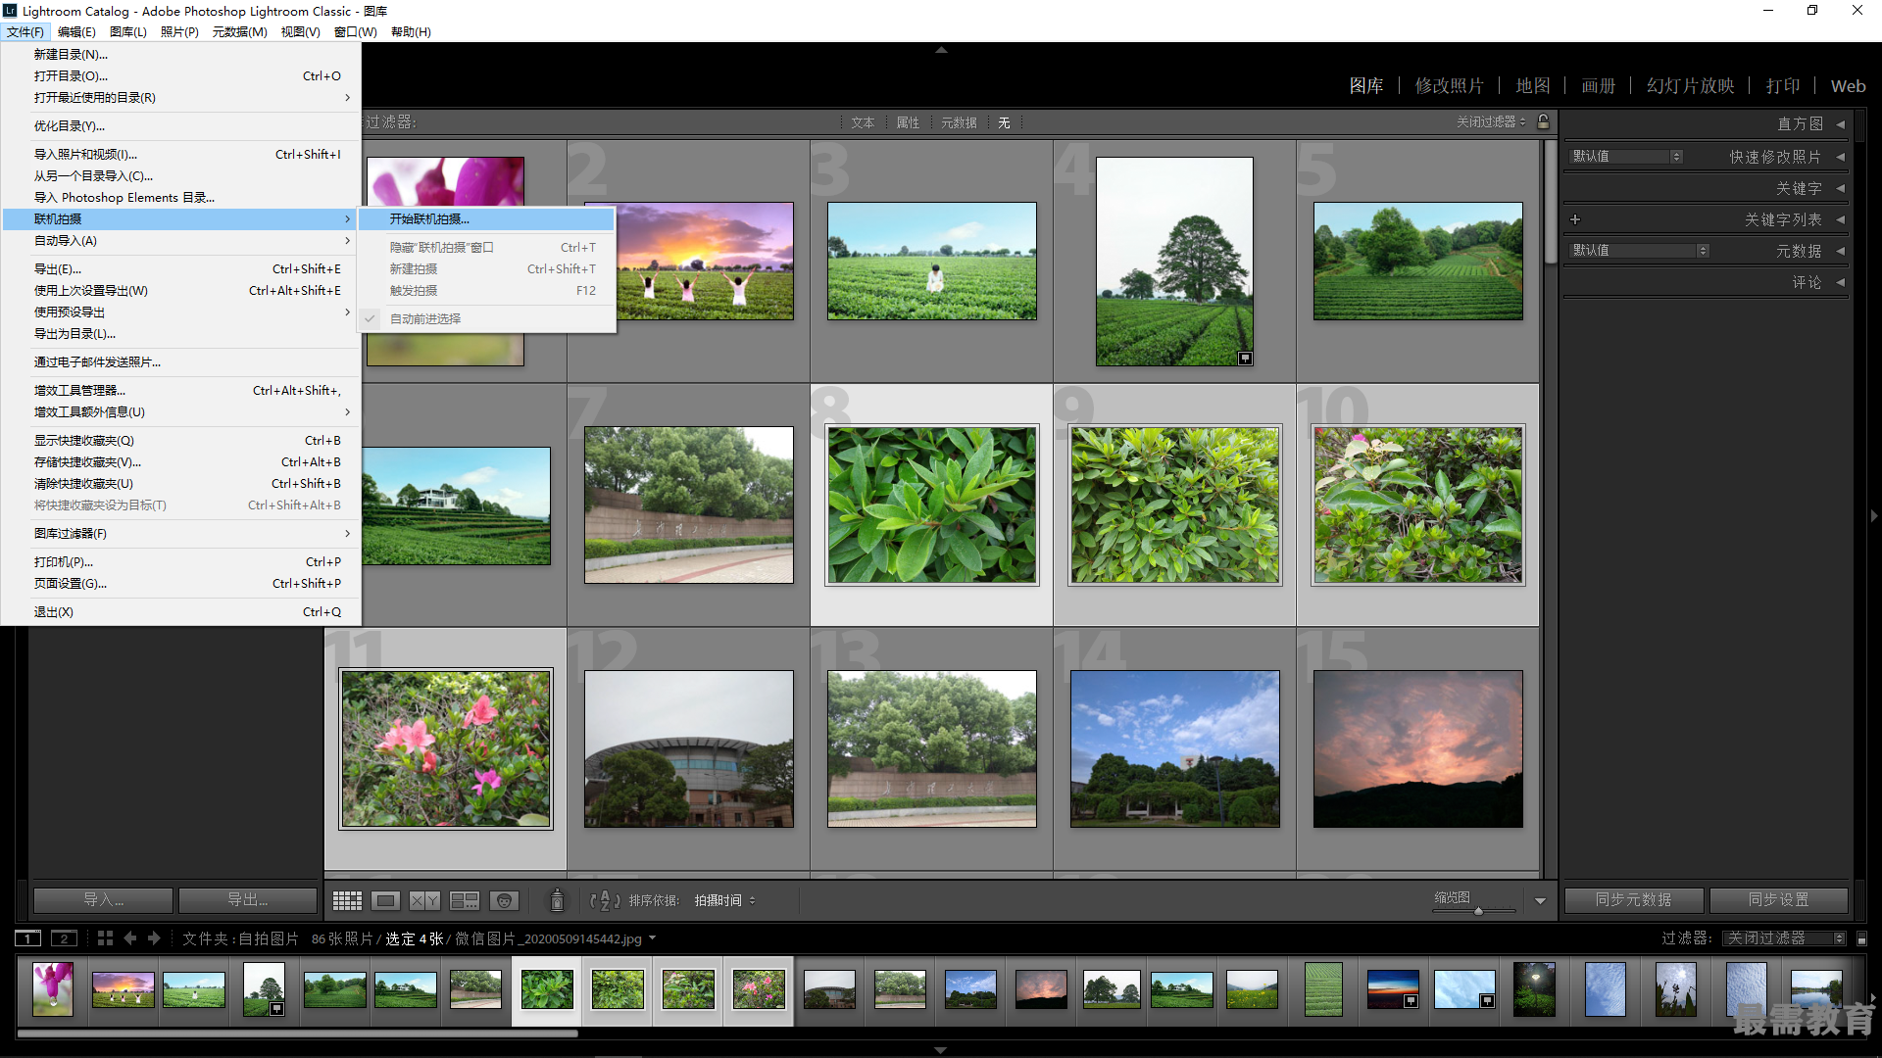This screenshot has height=1058, width=1882.
Task: Choose 退出(X) menu item
Action: [181, 611]
